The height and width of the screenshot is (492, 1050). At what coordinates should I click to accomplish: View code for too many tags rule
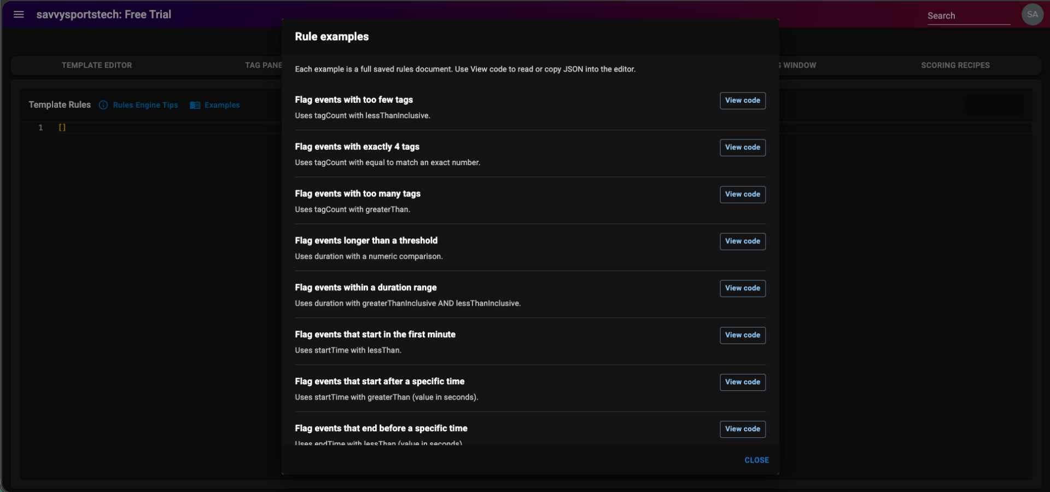[742, 195]
